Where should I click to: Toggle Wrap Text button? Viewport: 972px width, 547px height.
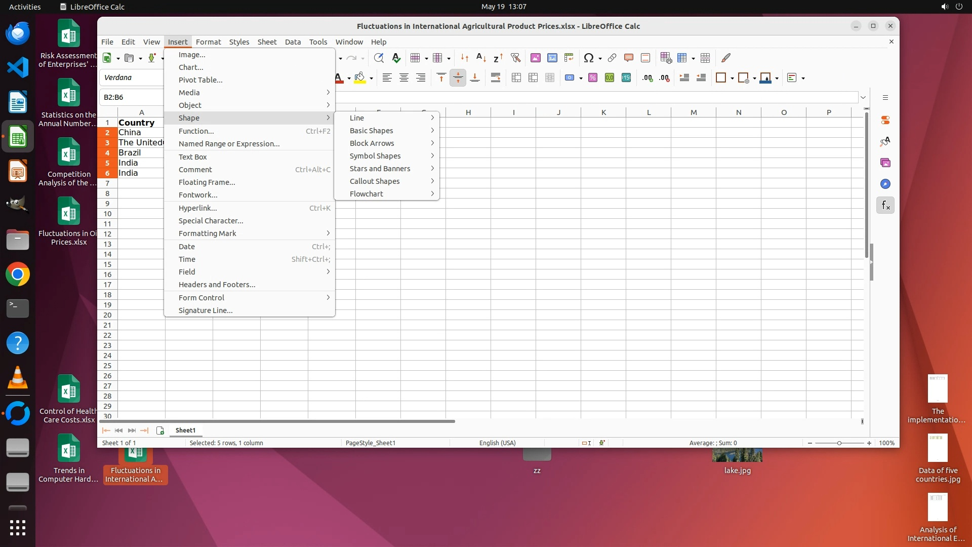pos(496,77)
